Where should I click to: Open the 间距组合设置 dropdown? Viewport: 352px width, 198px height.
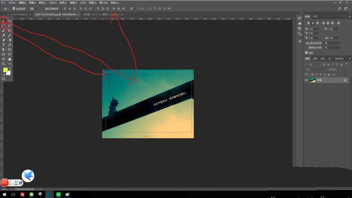[x=333, y=47]
